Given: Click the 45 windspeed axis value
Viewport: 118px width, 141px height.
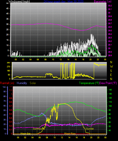Looking at the screenshot, I should pyautogui.click(x=7, y=9).
